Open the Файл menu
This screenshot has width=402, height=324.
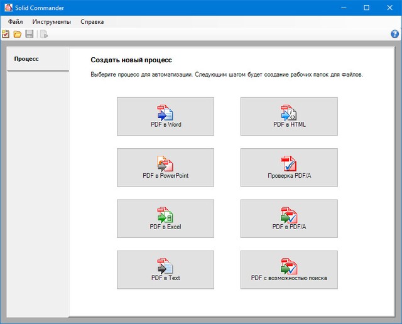[15, 21]
